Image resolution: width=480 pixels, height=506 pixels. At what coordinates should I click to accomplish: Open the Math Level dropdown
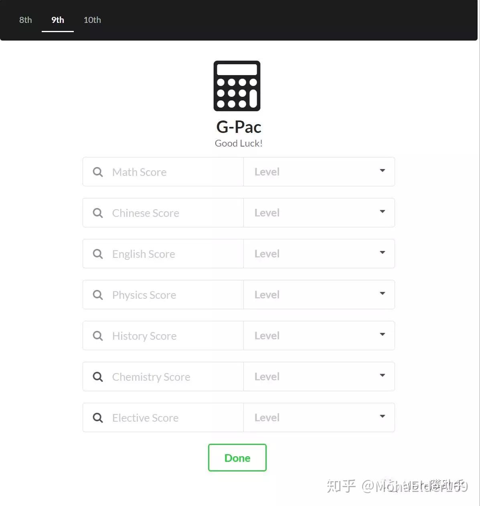(319, 172)
